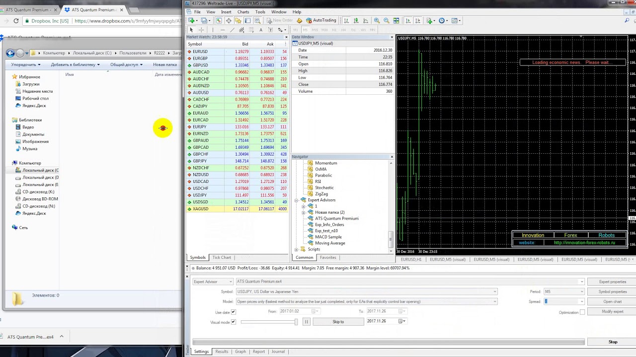This screenshot has height=357, width=636.
Task: Zoom in on the chart
Action: click(x=377, y=20)
